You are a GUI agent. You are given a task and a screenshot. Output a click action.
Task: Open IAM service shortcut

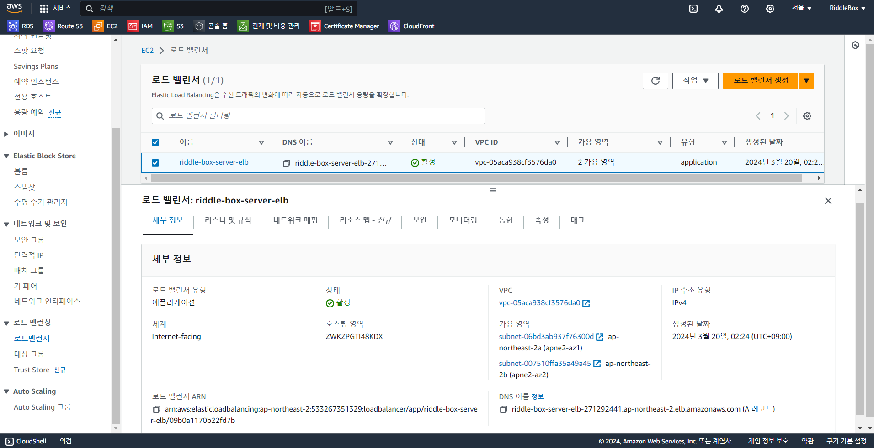[140, 26]
